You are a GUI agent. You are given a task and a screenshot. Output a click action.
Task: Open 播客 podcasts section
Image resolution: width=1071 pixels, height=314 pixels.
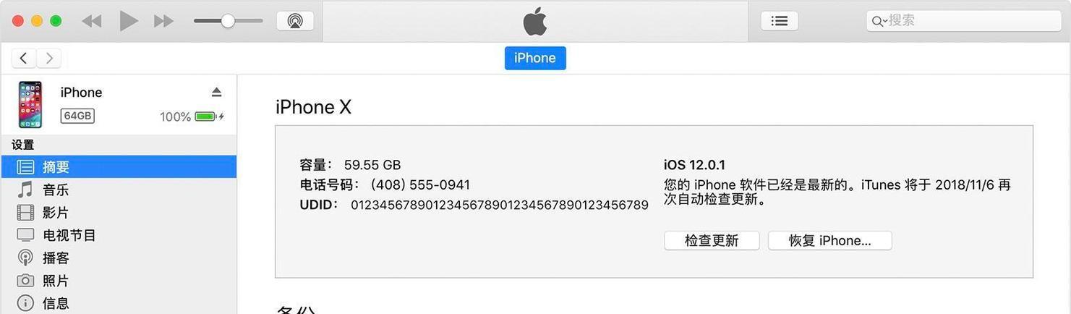(x=119, y=258)
